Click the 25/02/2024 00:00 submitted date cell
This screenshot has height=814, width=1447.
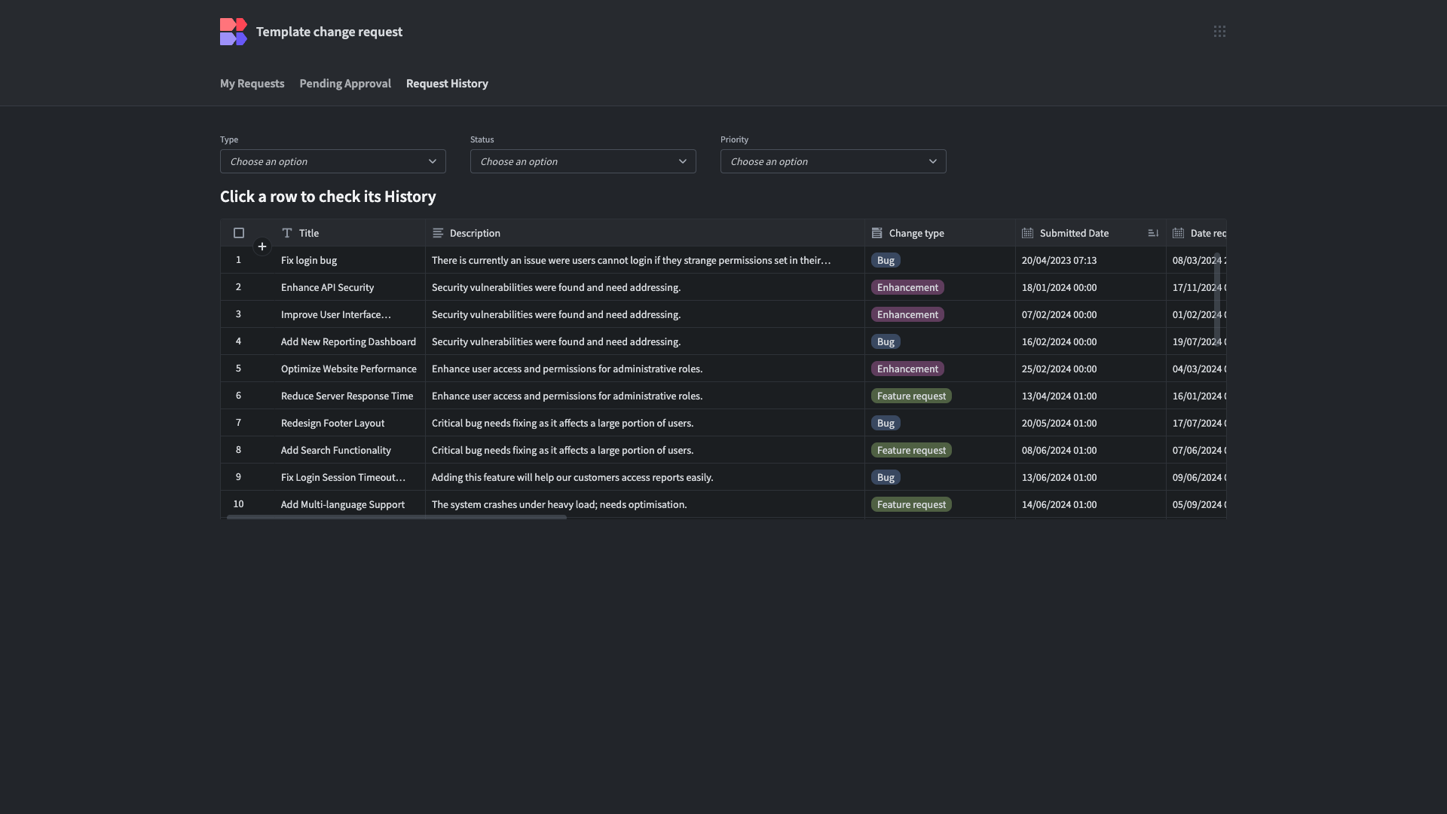coord(1091,369)
